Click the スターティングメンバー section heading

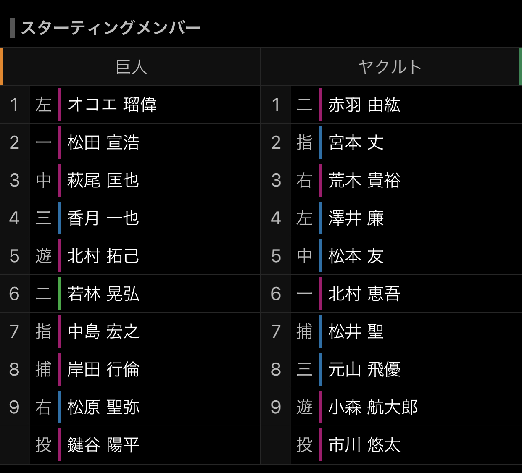click(111, 28)
